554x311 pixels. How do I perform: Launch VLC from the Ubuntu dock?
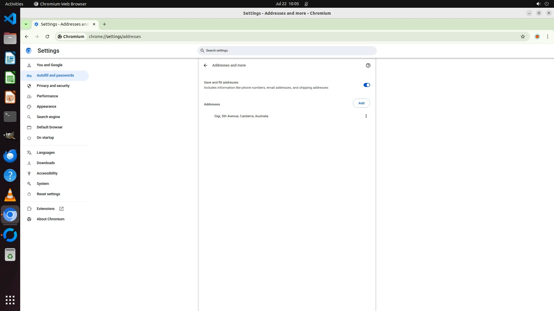[x=10, y=195]
